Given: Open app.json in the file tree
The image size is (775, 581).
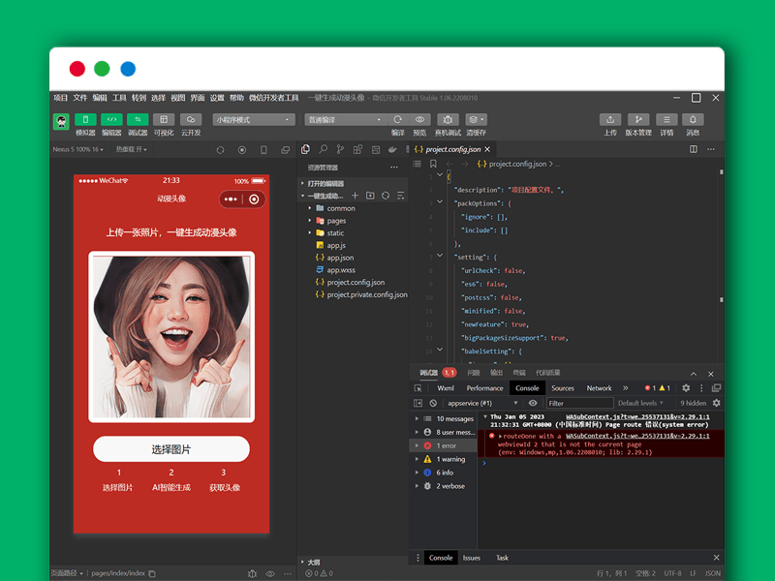Looking at the screenshot, I should [339, 258].
